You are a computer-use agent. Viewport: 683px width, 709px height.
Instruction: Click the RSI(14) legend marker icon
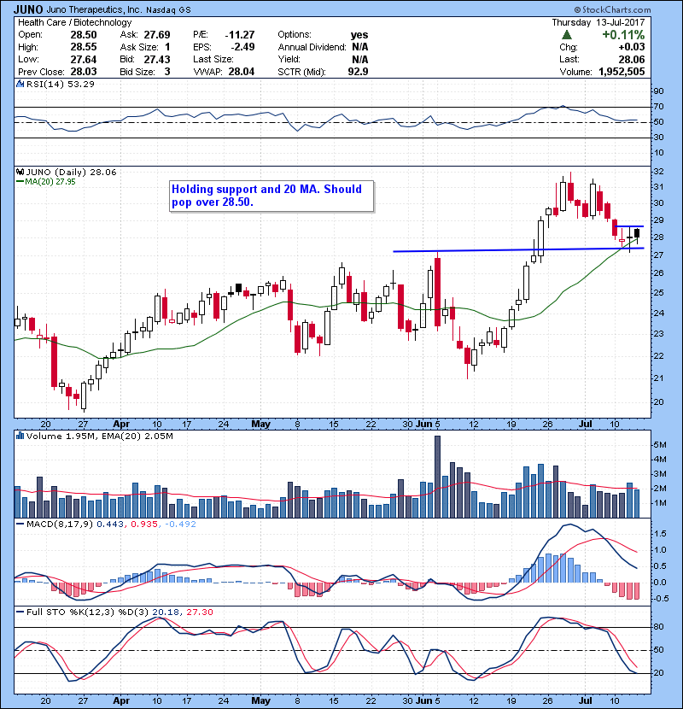click(x=20, y=85)
